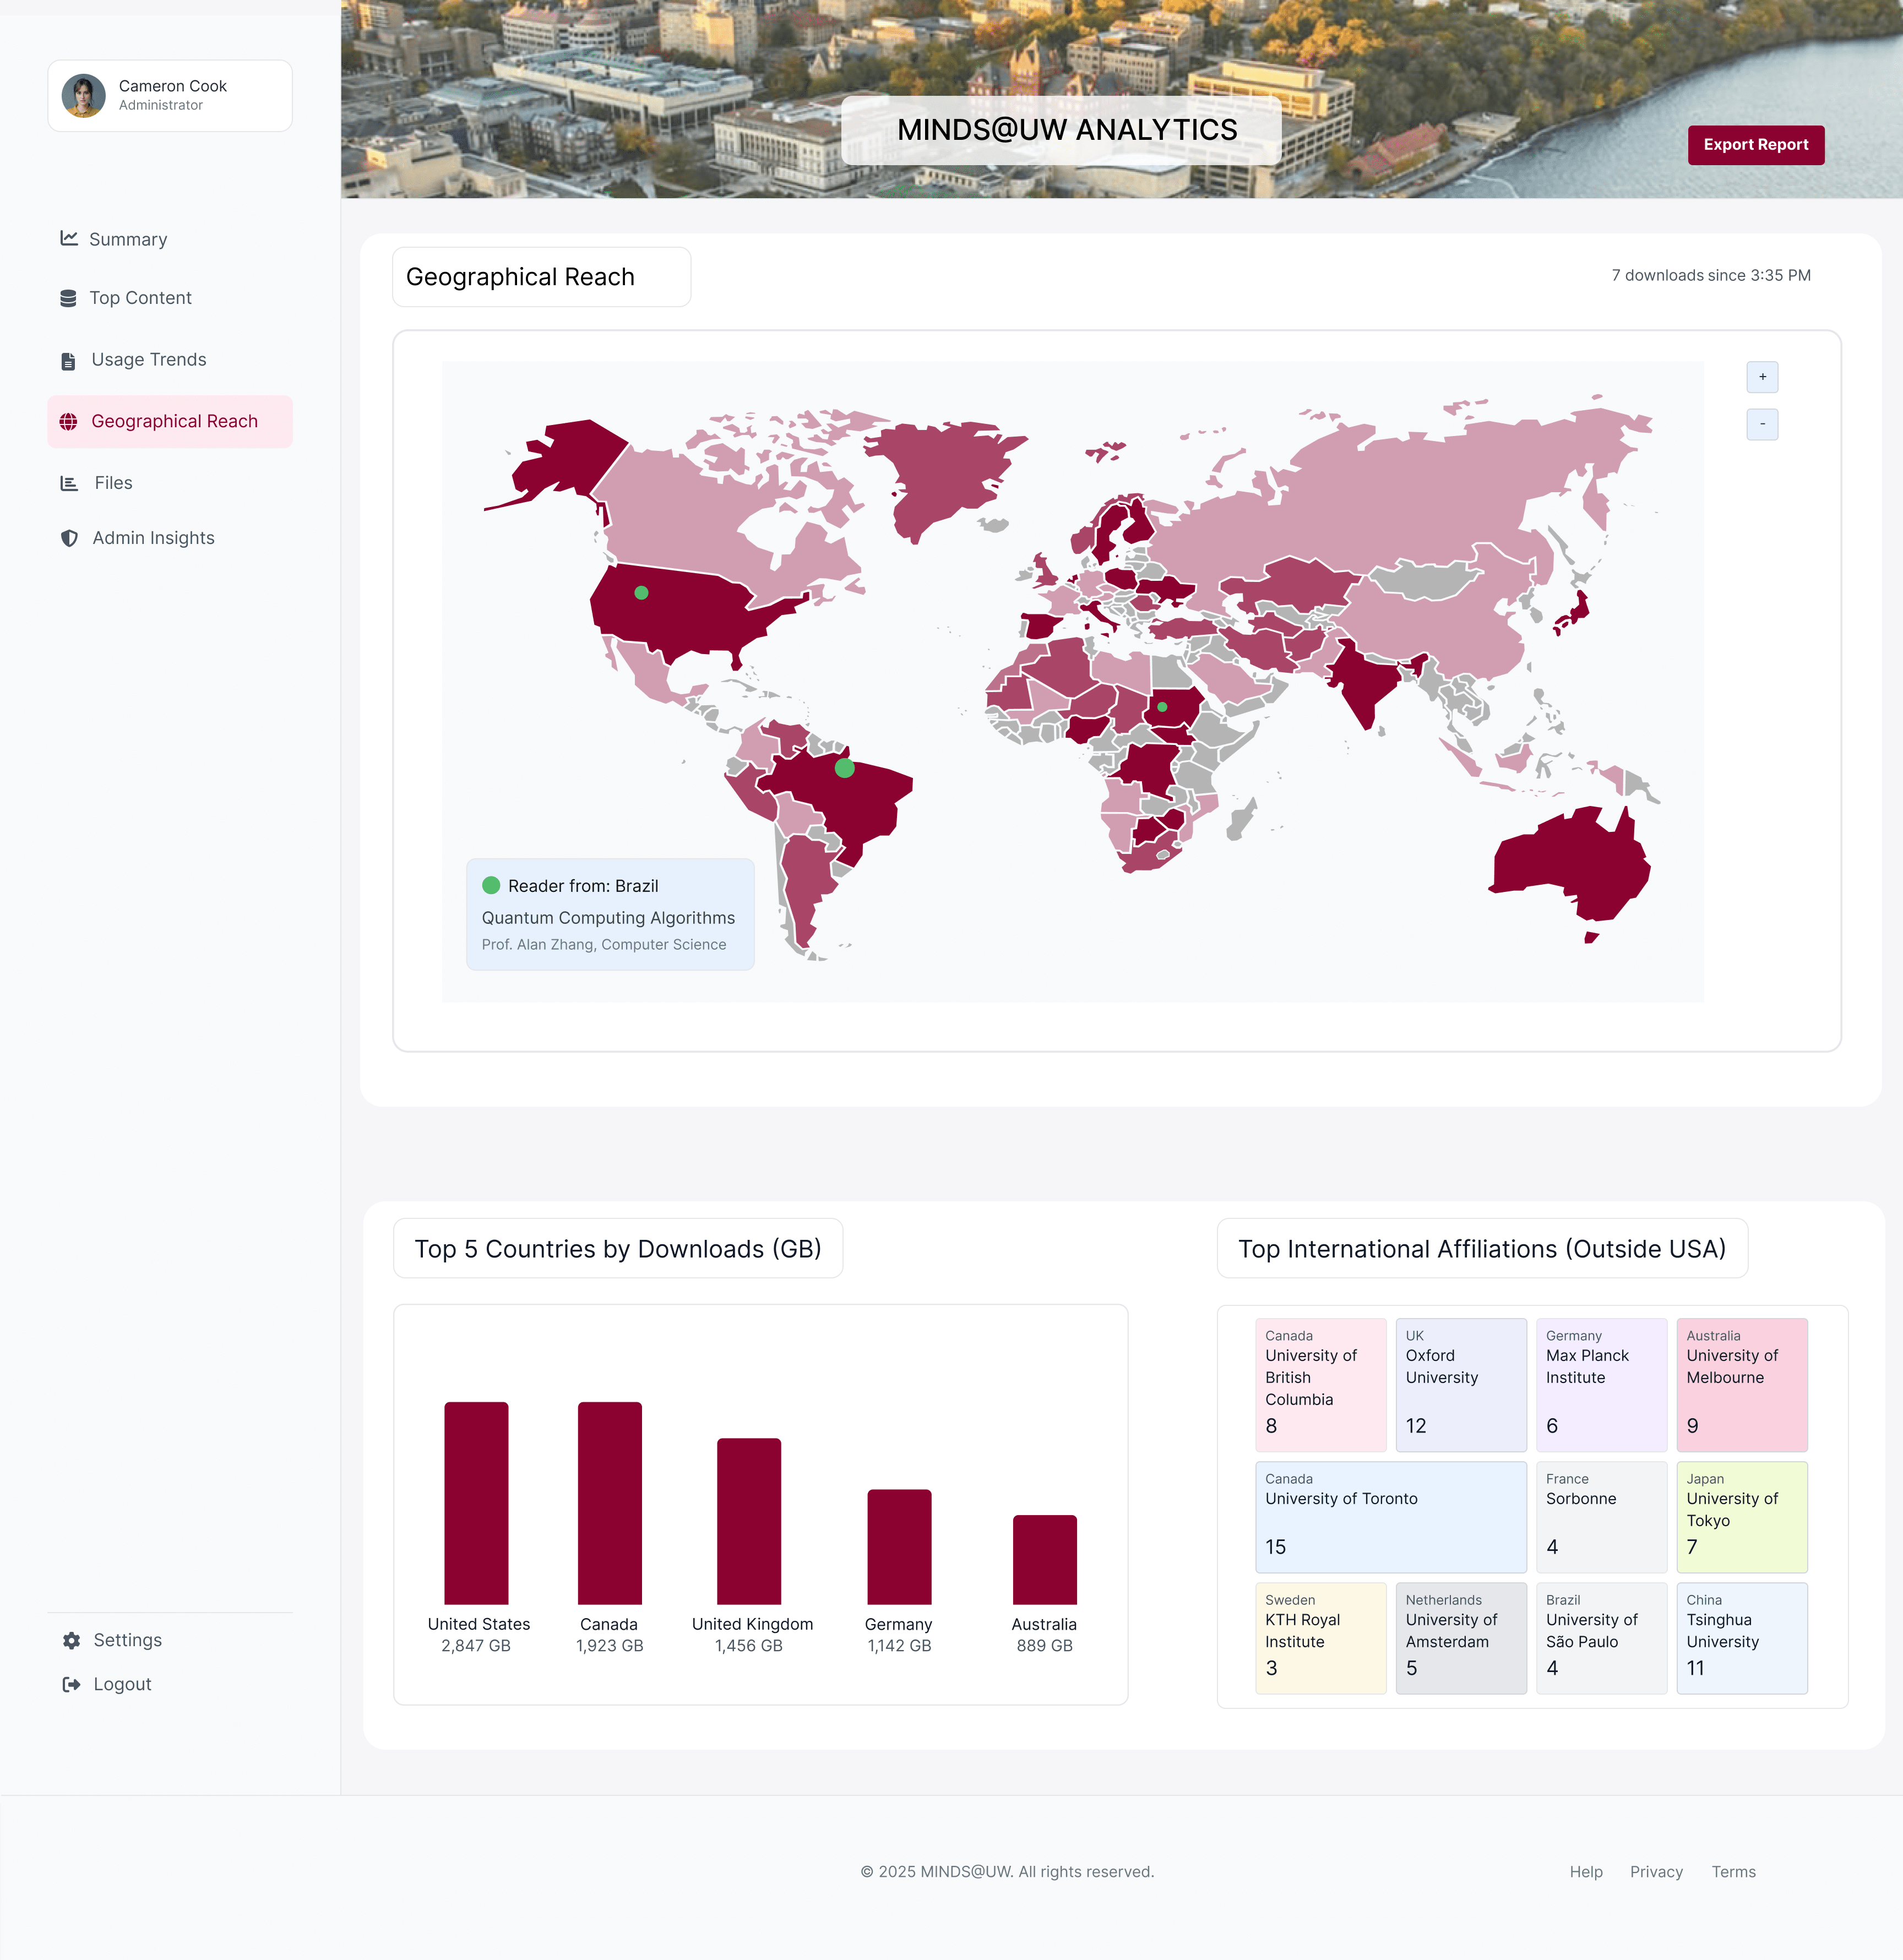The height and width of the screenshot is (1960, 1903).
Task: Click Cameron Cook profile avatar
Action: [84, 96]
